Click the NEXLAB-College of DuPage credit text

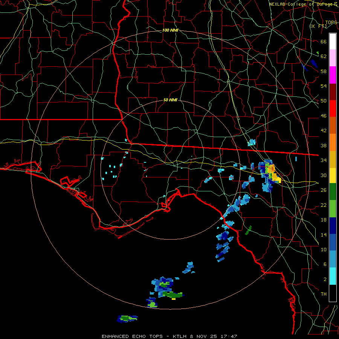click(x=303, y=4)
